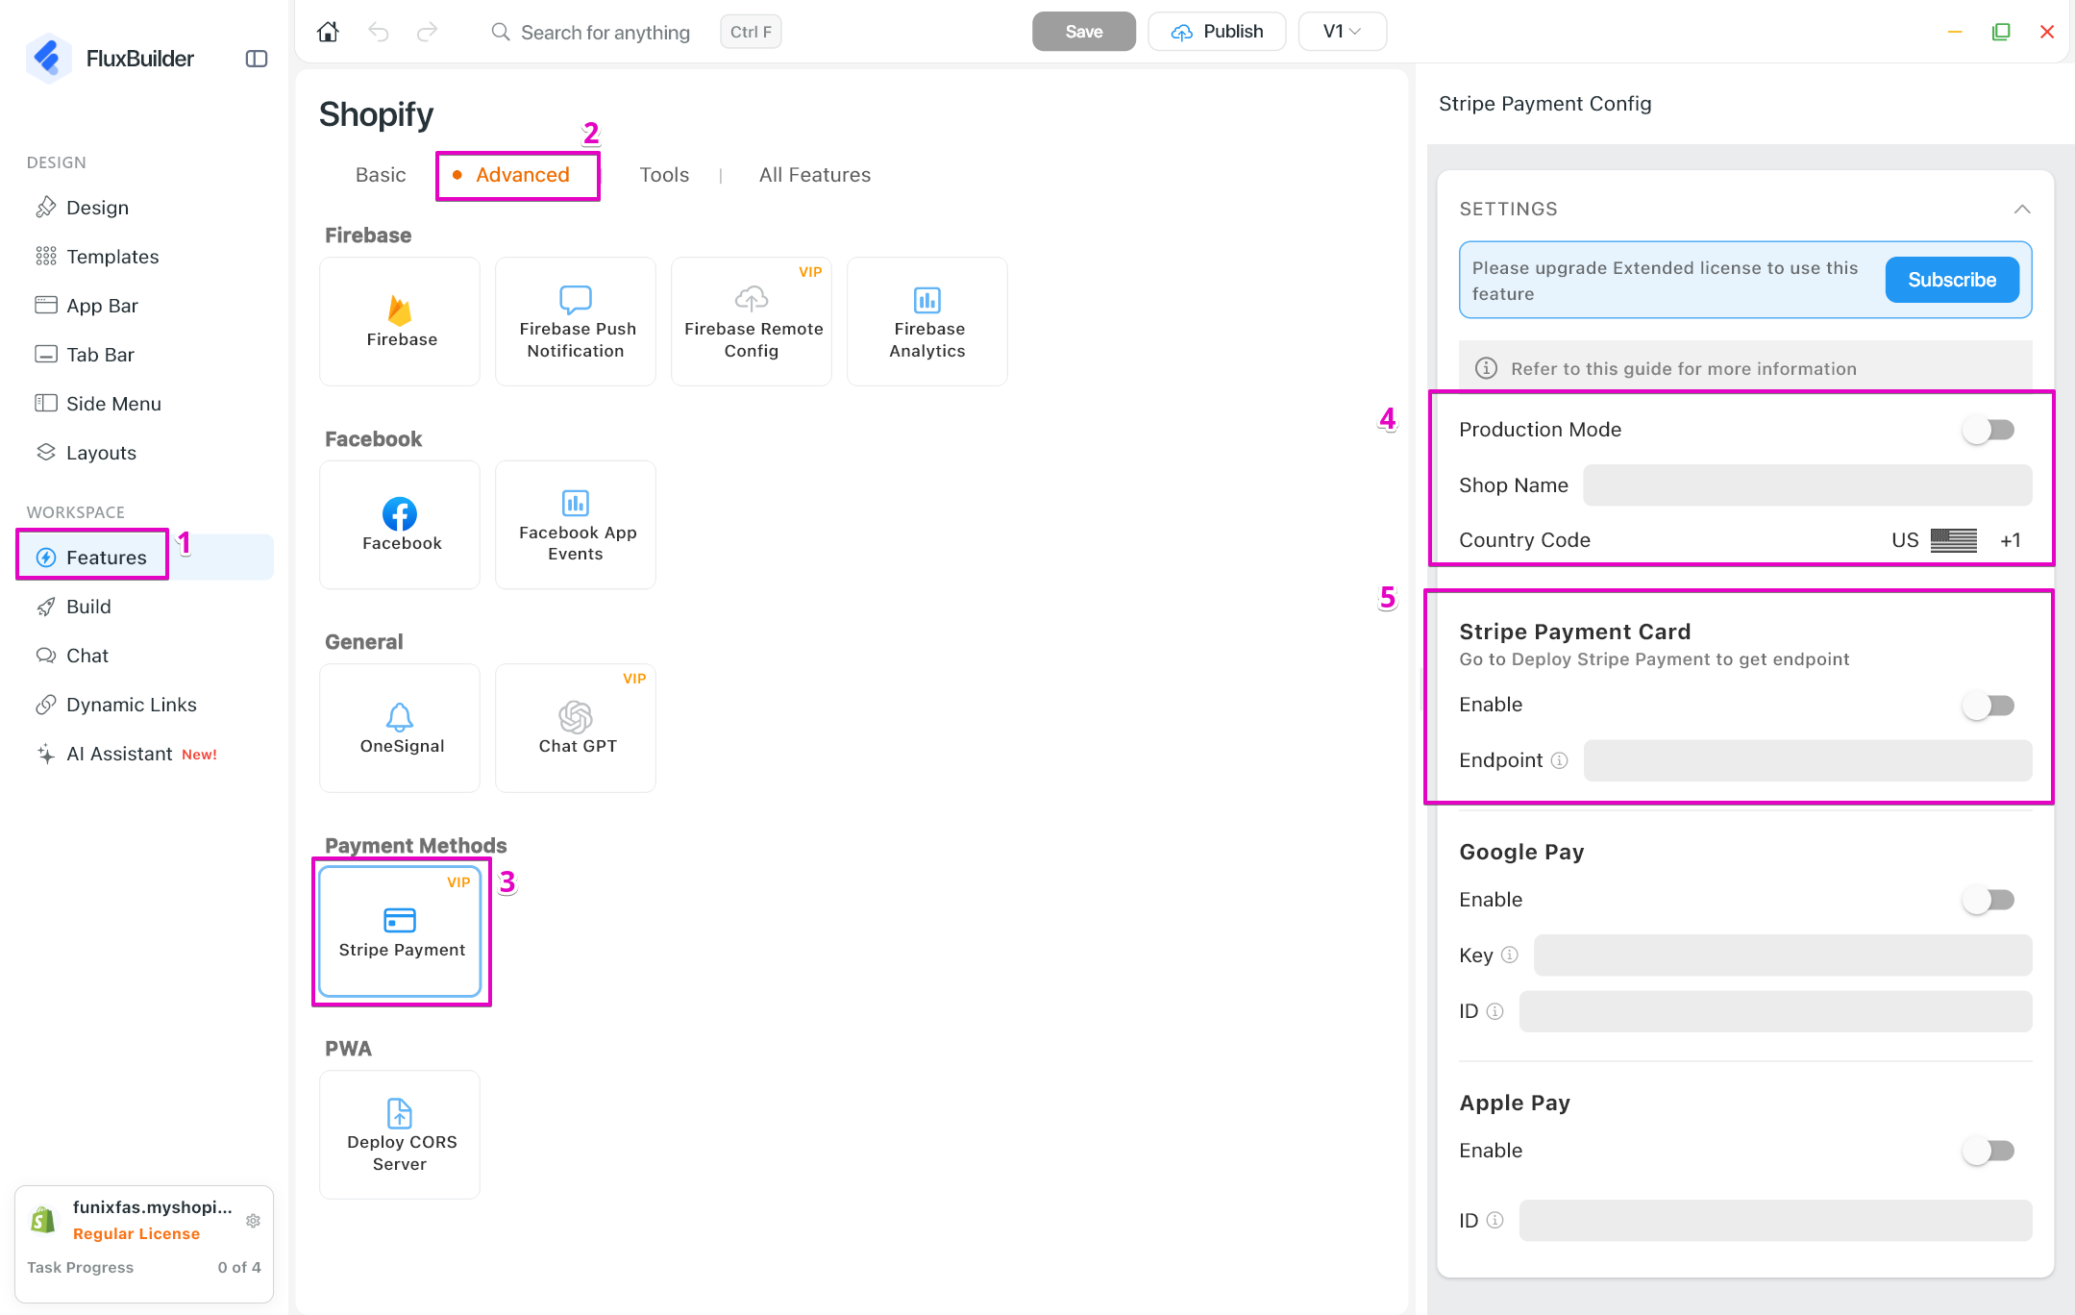Click the FluxBuilder logo
2075x1315 pixels.
[x=48, y=59]
